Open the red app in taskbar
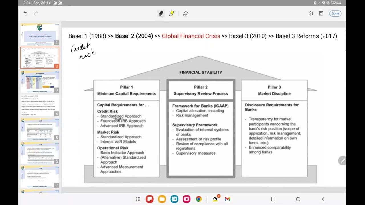Viewport: 365px width, 205px height. click(150, 199)
